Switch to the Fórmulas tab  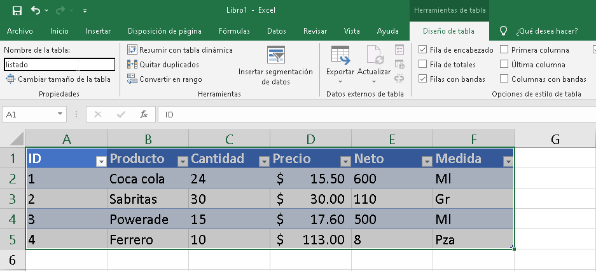click(x=234, y=31)
